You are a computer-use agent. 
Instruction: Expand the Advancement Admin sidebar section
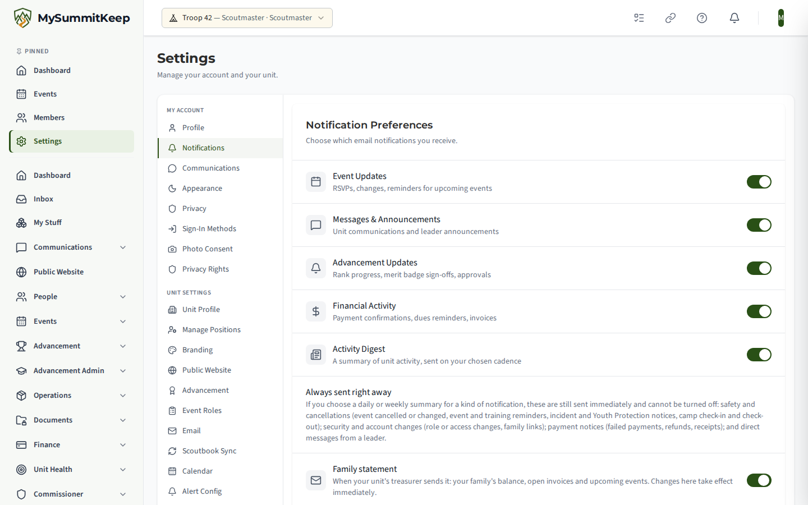tap(72, 371)
